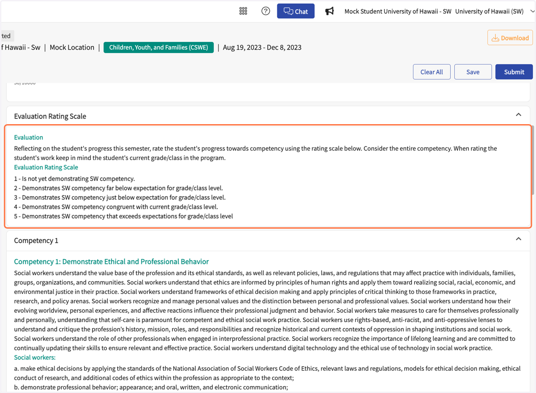Click University of Hawaii (SW) label
536x393 pixels.
489,11
